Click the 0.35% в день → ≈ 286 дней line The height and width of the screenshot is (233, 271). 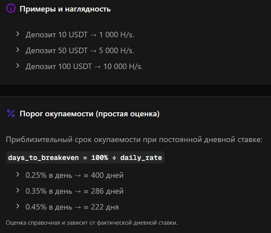(x=74, y=191)
